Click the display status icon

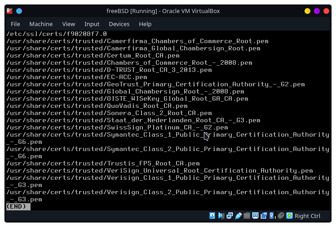tap(255, 216)
